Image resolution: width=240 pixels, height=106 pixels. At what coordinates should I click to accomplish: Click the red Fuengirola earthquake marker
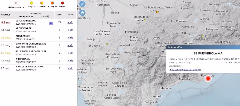pyautogui.click(x=208, y=78)
